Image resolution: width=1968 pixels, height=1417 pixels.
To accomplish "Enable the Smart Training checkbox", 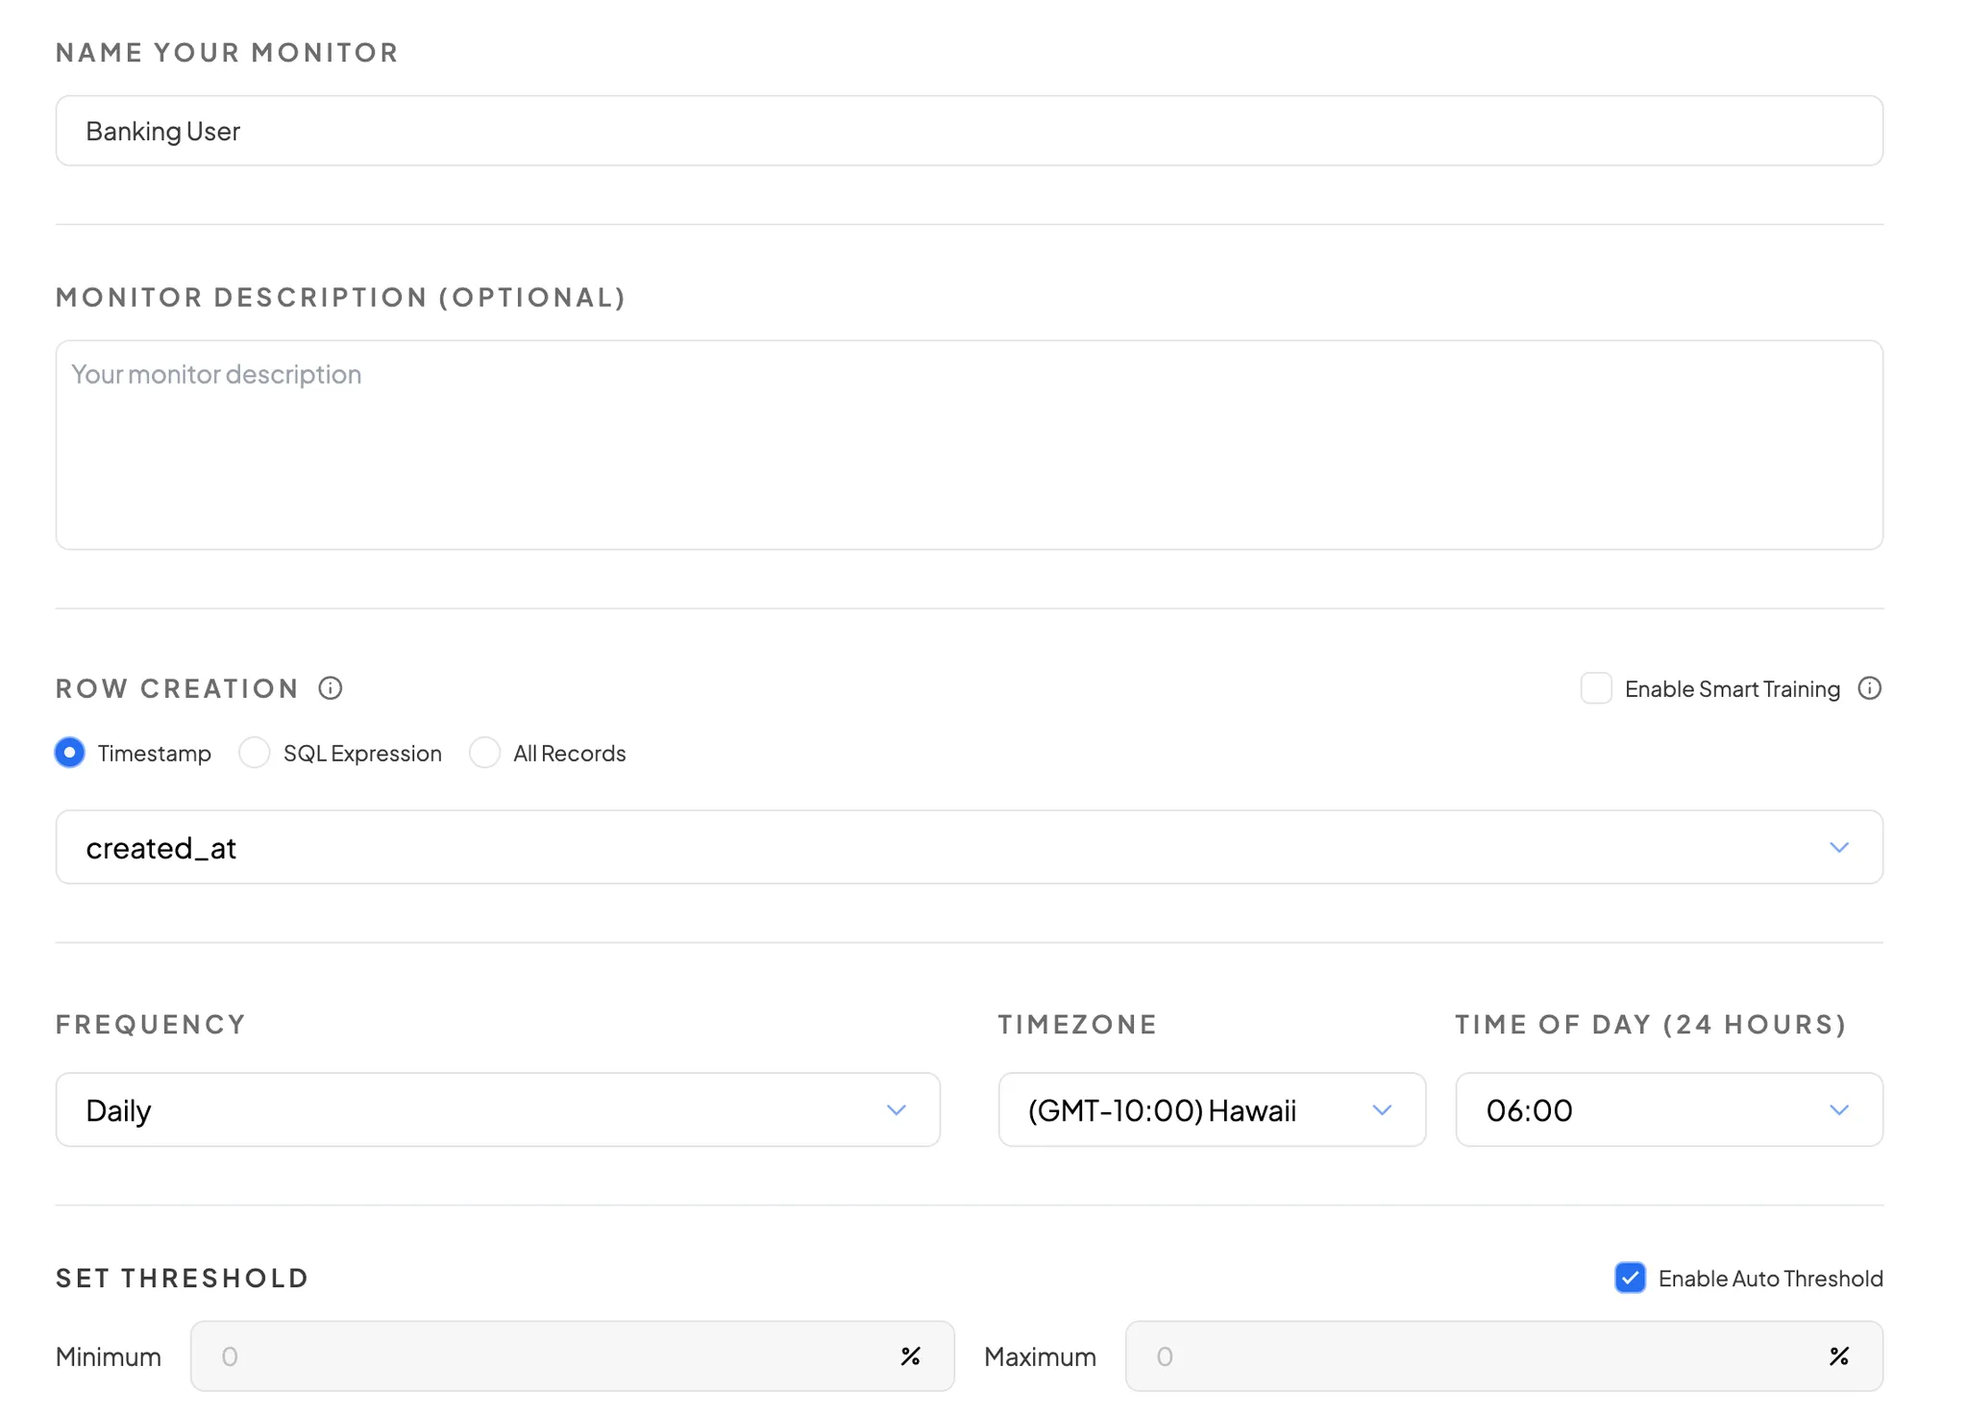I will (x=1596, y=688).
